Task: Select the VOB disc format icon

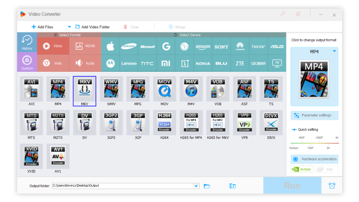Action: tap(218, 90)
